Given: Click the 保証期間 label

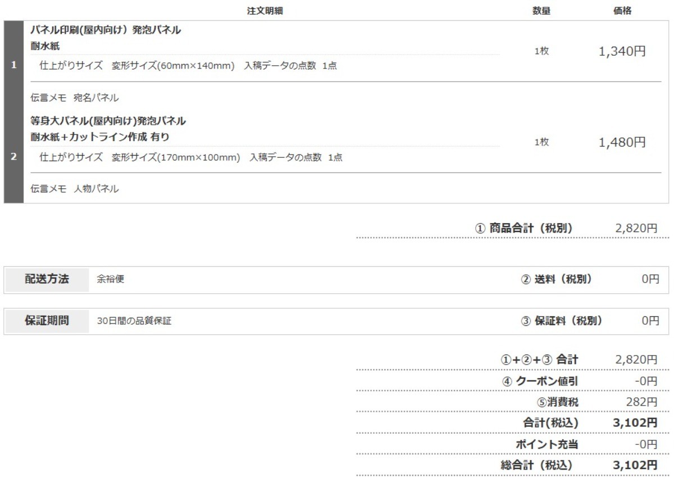Looking at the screenshot, I should click(x=47, y=321).
